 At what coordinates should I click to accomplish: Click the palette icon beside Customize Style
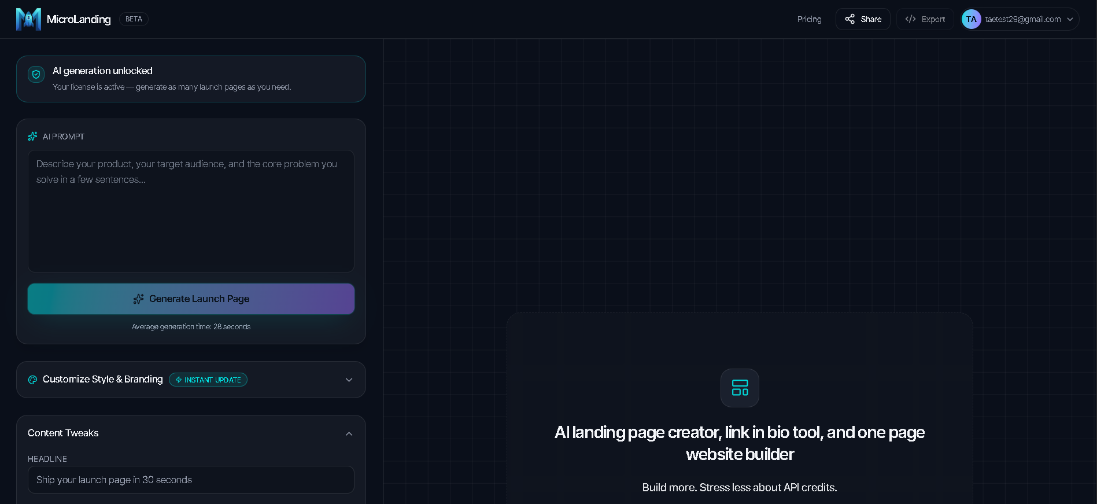pos(32,380)
